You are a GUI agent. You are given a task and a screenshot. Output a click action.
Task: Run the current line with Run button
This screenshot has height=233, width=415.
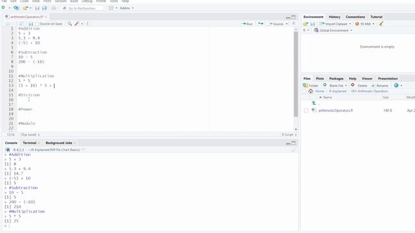[246, 24]
